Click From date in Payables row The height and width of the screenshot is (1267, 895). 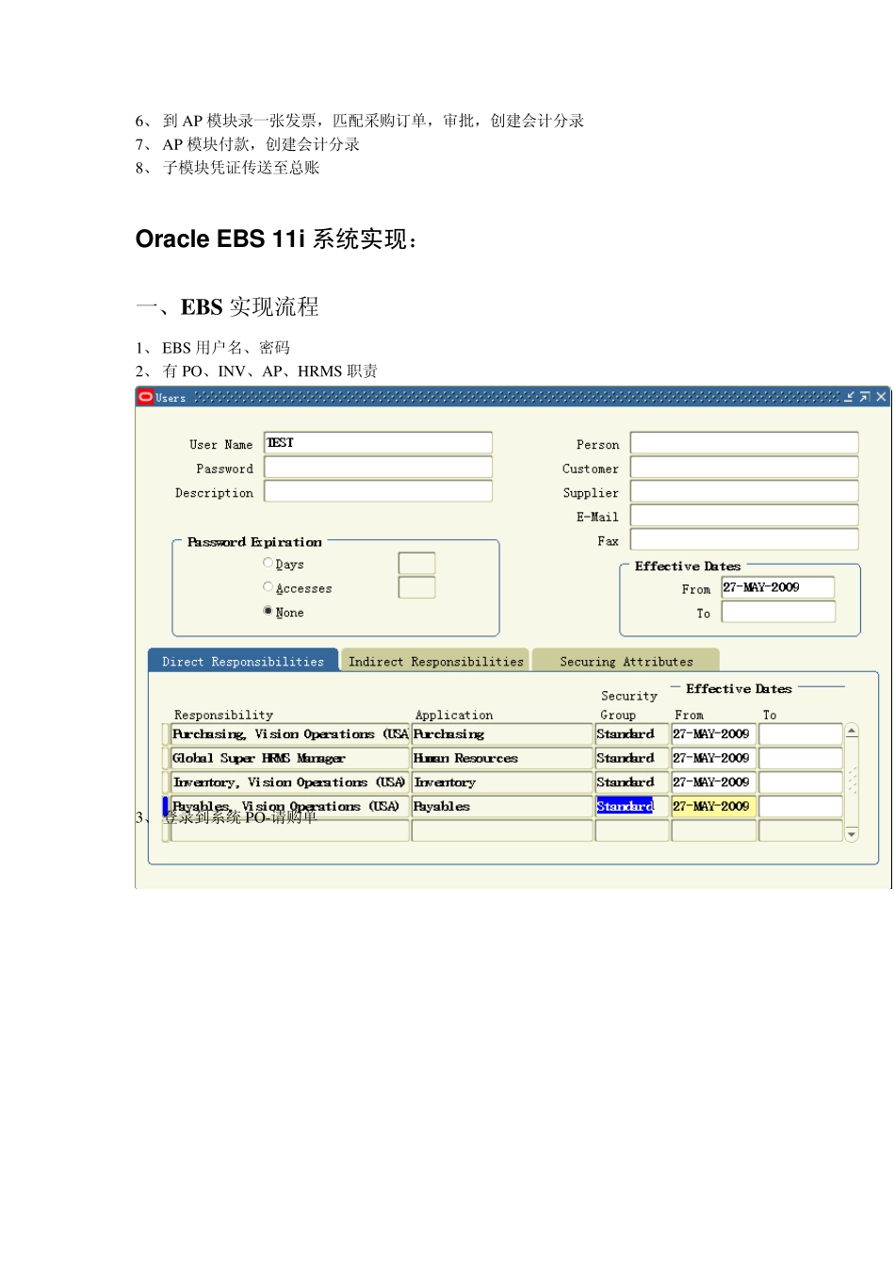(x=714, y=806)
